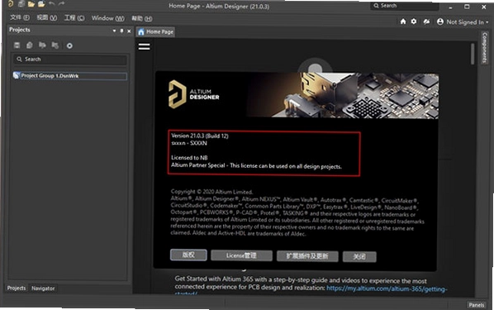The image size is (494, 310).
Task: Open a document with the first yellow folder icon
Action: point(31,4)
